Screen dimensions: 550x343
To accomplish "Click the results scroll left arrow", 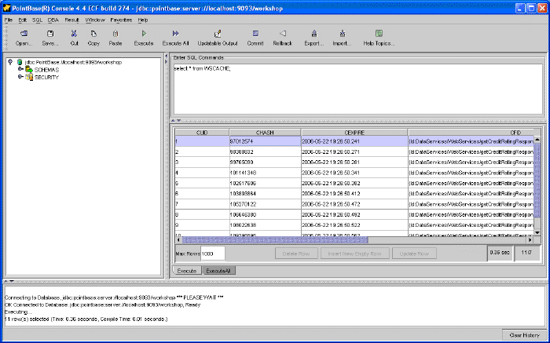I will pyautogui.click(x=178, y=240).
